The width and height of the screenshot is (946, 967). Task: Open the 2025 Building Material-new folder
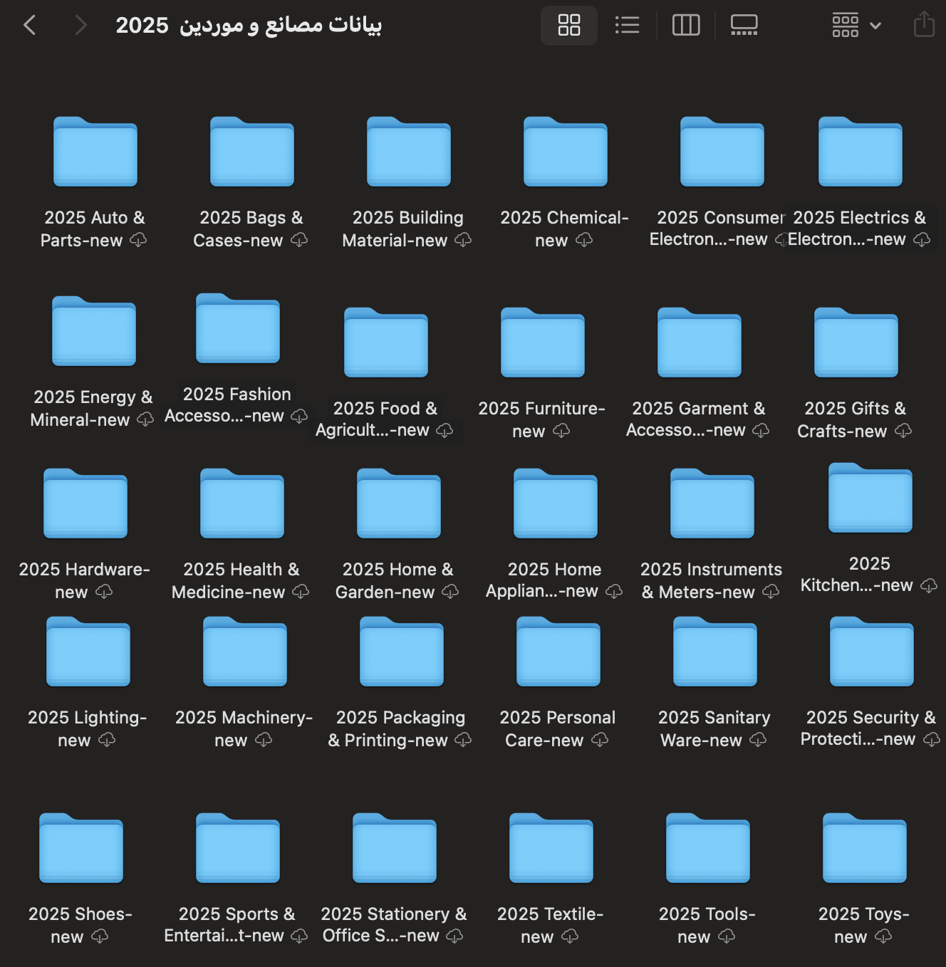click(409, 152)
